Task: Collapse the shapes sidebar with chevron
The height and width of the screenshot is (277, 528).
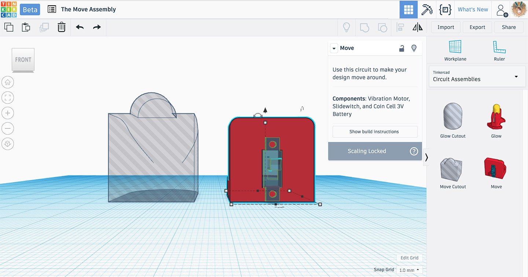Action: [x=426, y=157]
